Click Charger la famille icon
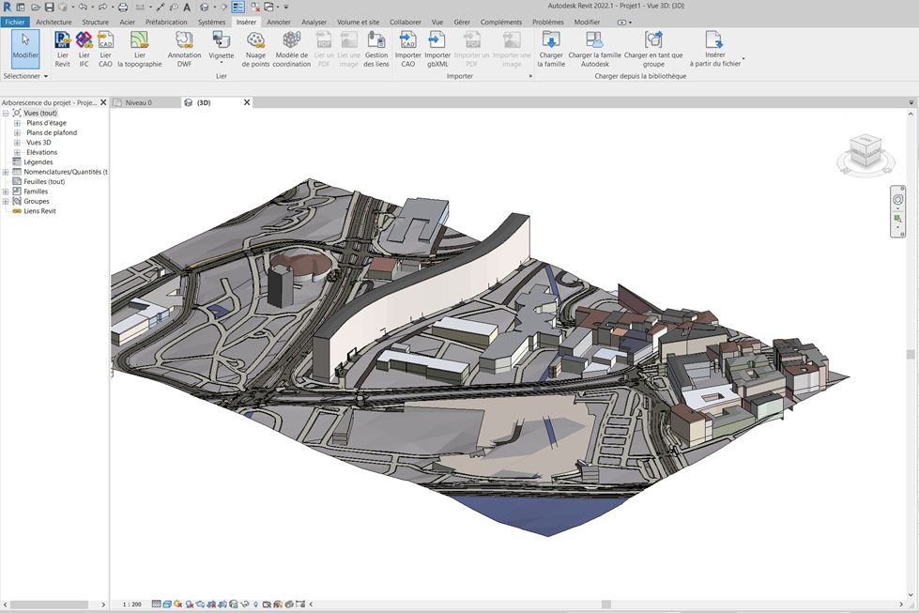This screenshot has height=613, width=919. (551, 40)
